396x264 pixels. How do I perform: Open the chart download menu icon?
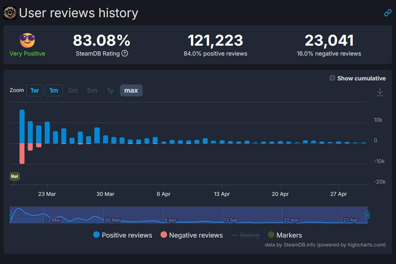[x=380, y=92]
